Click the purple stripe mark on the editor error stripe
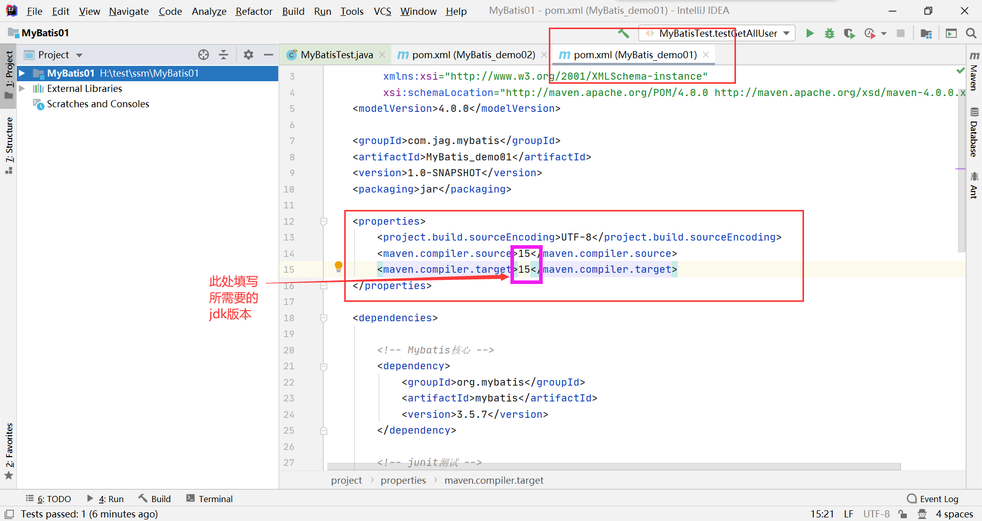This screenshot has height=521, width=982. tap(961, 169)
